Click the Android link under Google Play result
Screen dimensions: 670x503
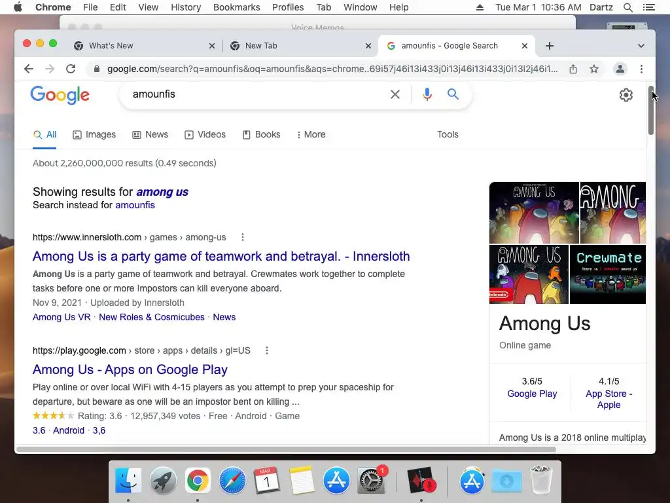(x=68, y=430)
